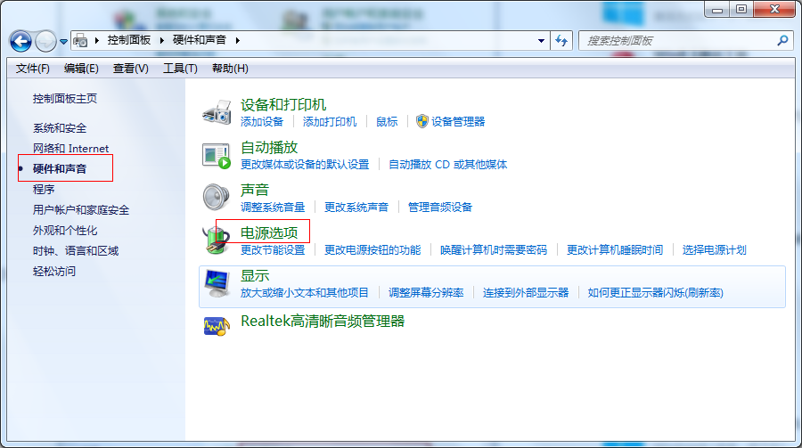Click the 电源选项 battery icon
The image size is (802, 448).
pos(217,240)
